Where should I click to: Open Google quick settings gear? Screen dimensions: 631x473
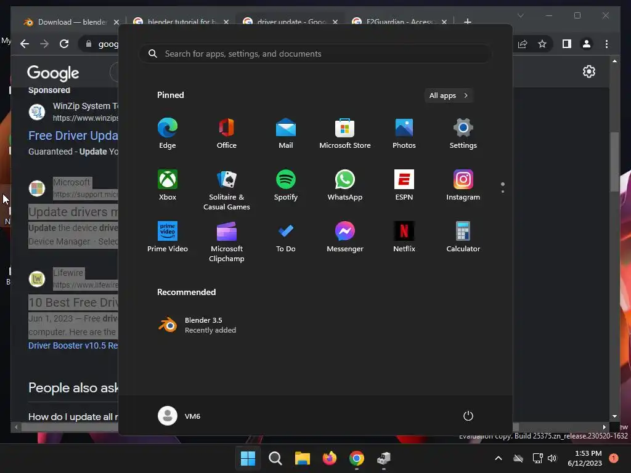[x=588, y=71]
